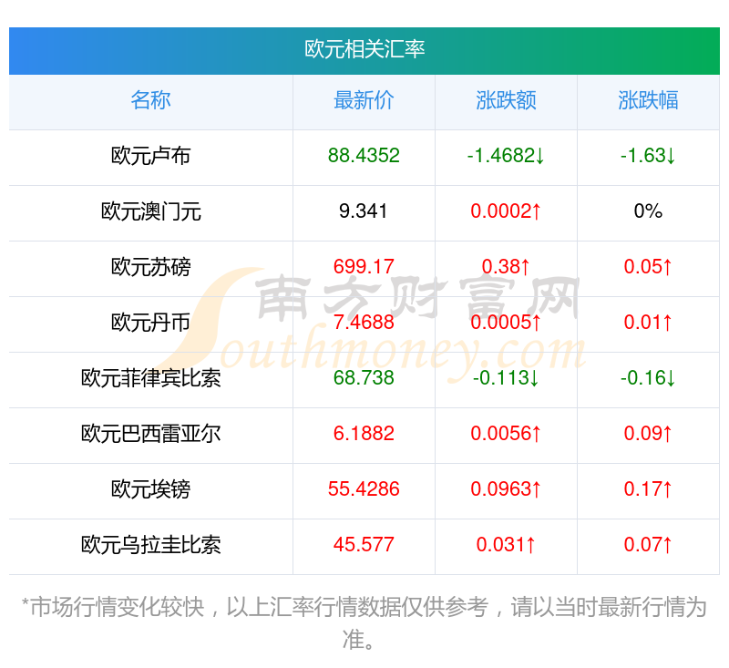Click the 涨跌幅 column header
This screenshot has width=729, height=668.
click(648, 100)
